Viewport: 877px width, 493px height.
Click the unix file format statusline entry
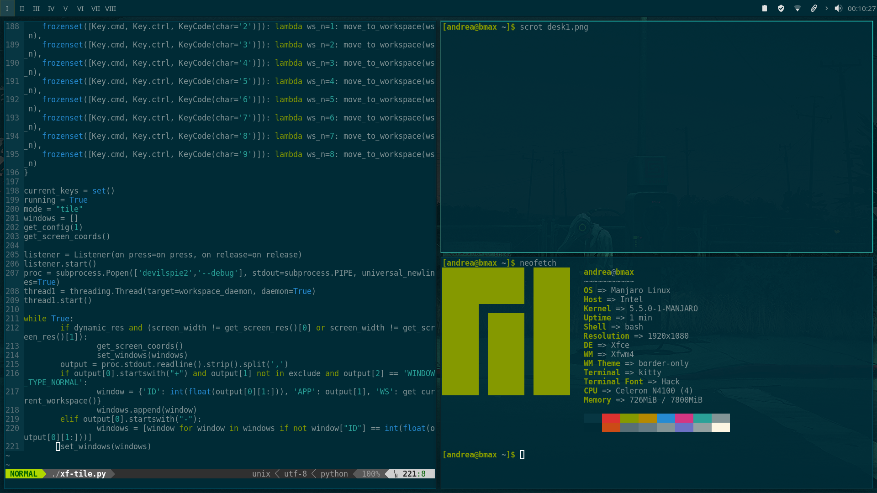tap(261, 474)
